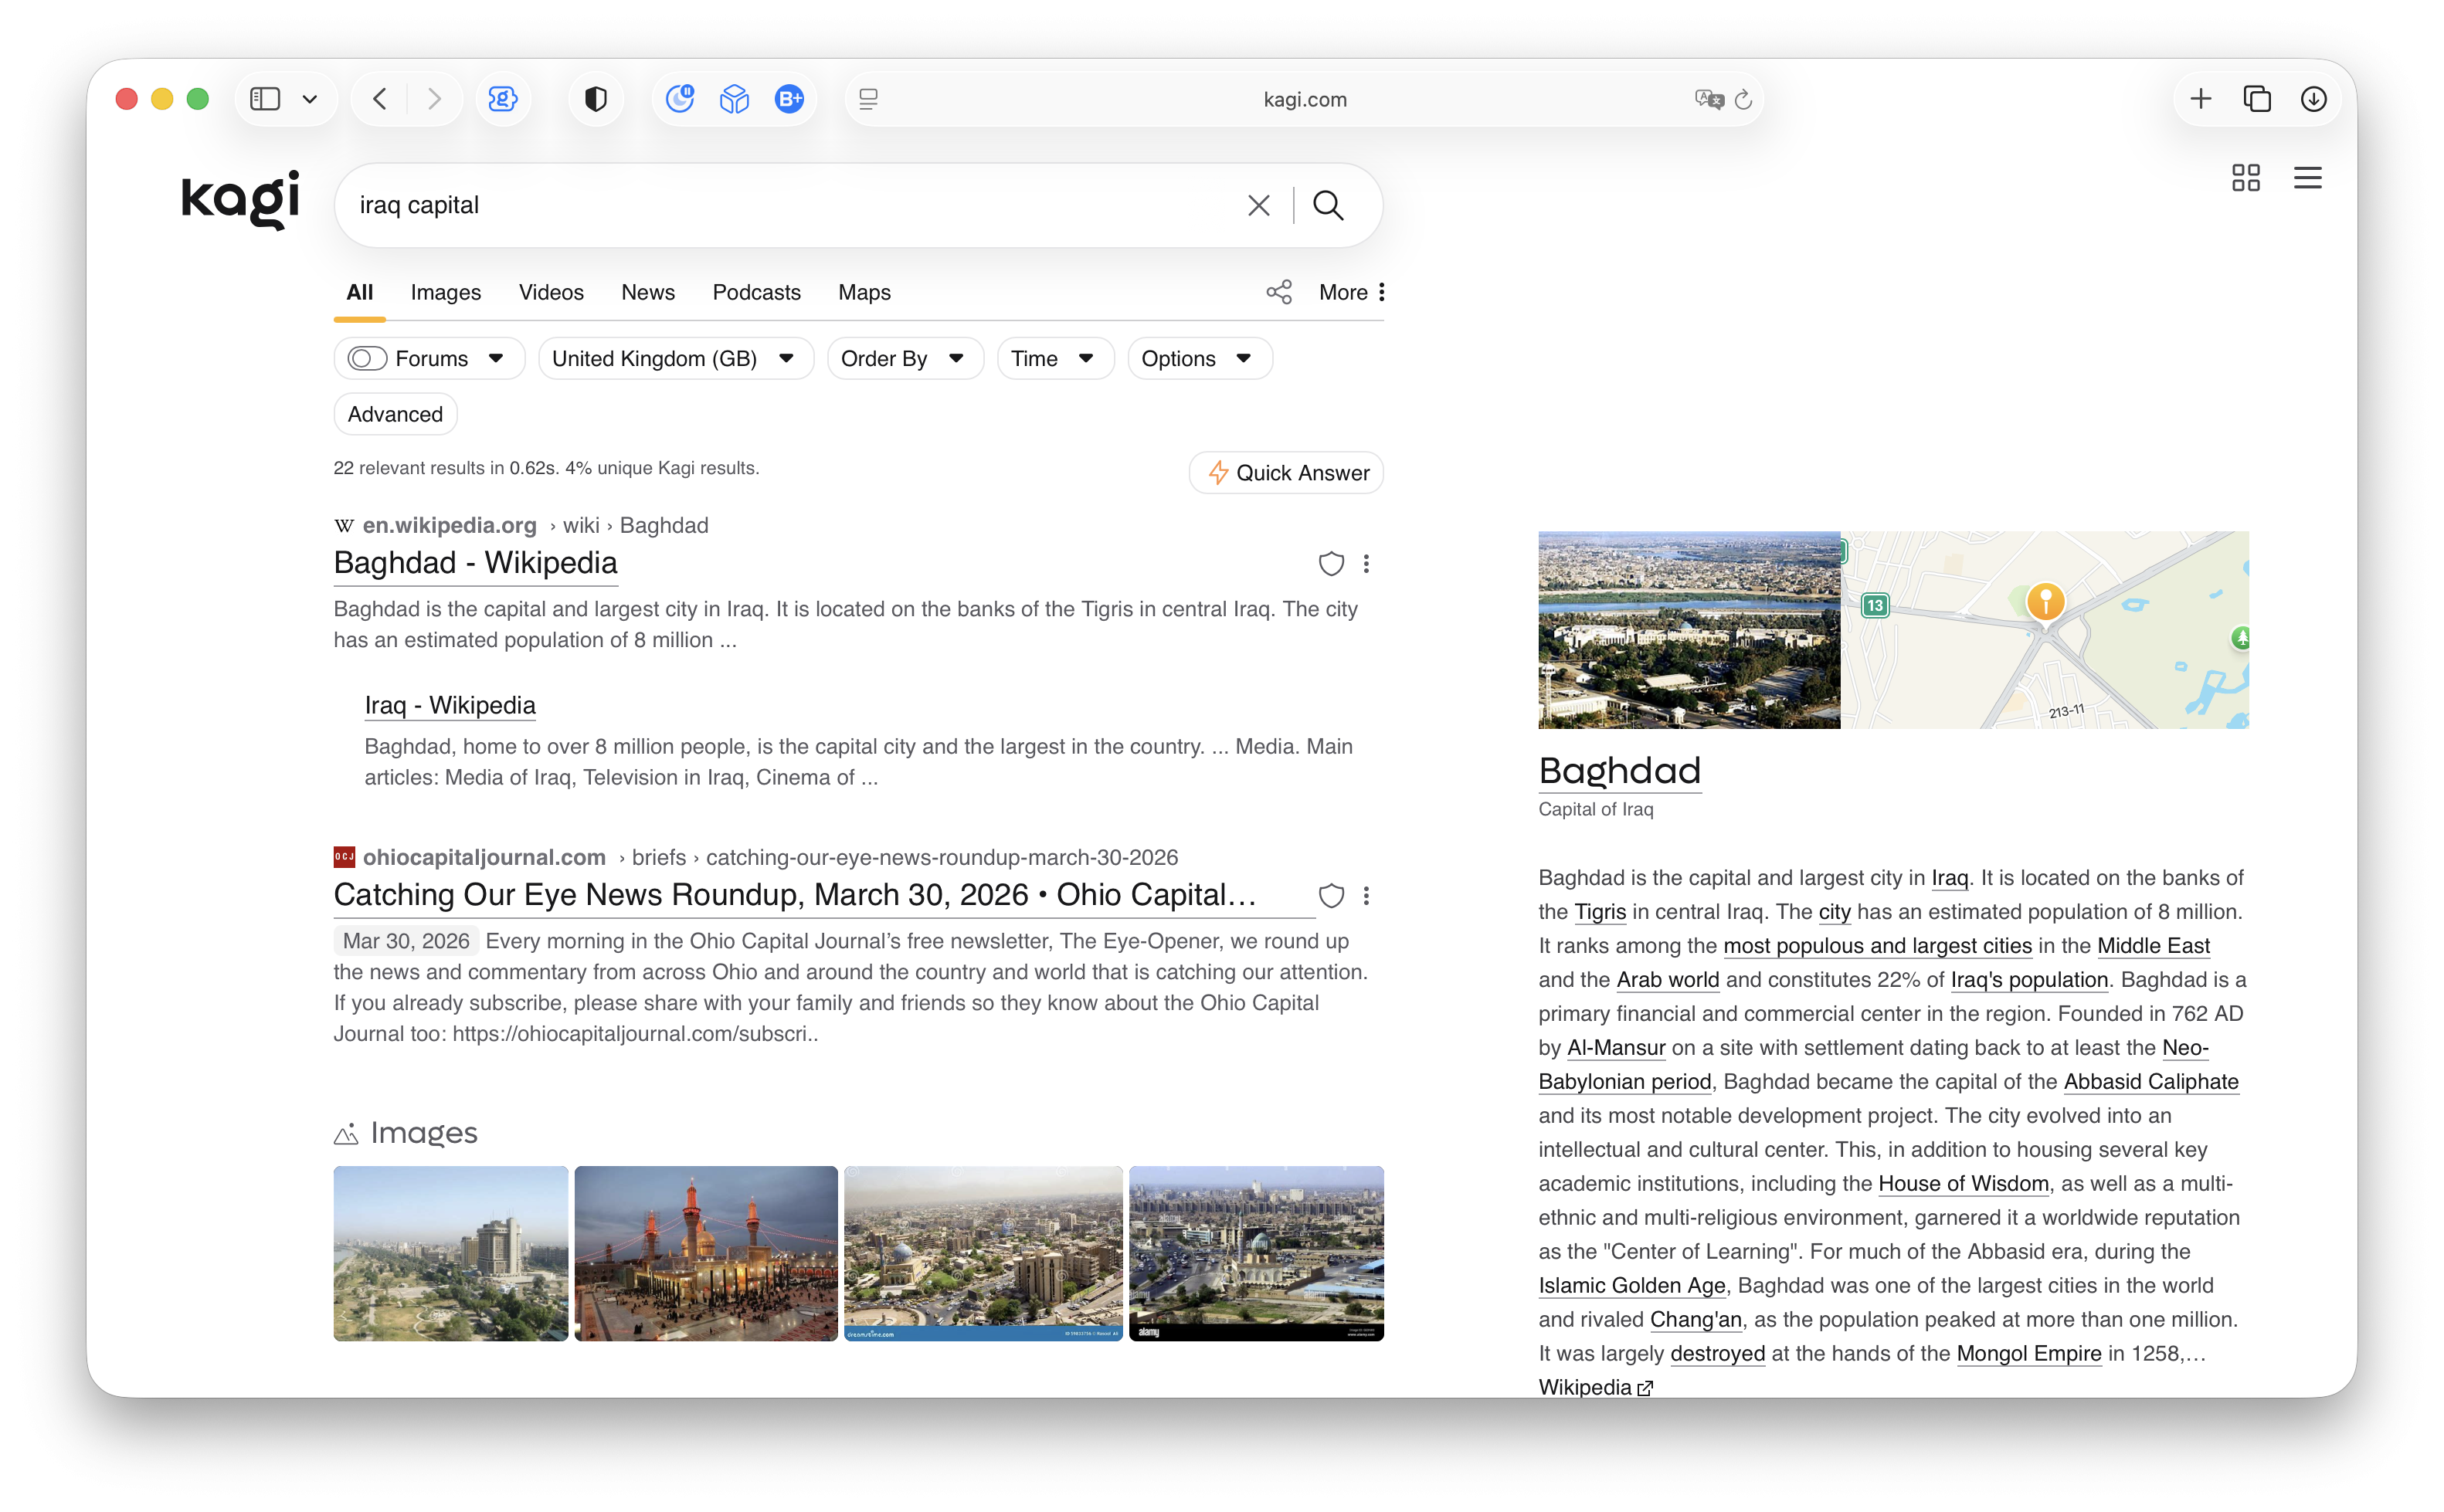Open the More menu
The height and width of the screenshot is (1512, 2444).
point(1352,292)
